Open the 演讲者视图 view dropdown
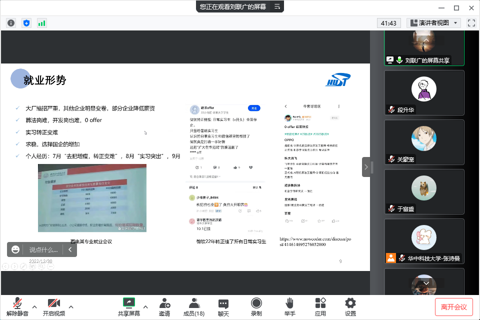 (x=433, y=23)
